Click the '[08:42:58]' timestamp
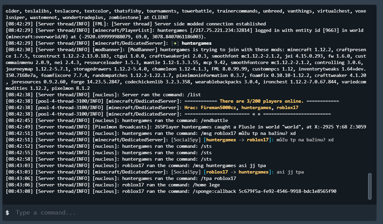 pyautogui.click(x=19, y=159)
